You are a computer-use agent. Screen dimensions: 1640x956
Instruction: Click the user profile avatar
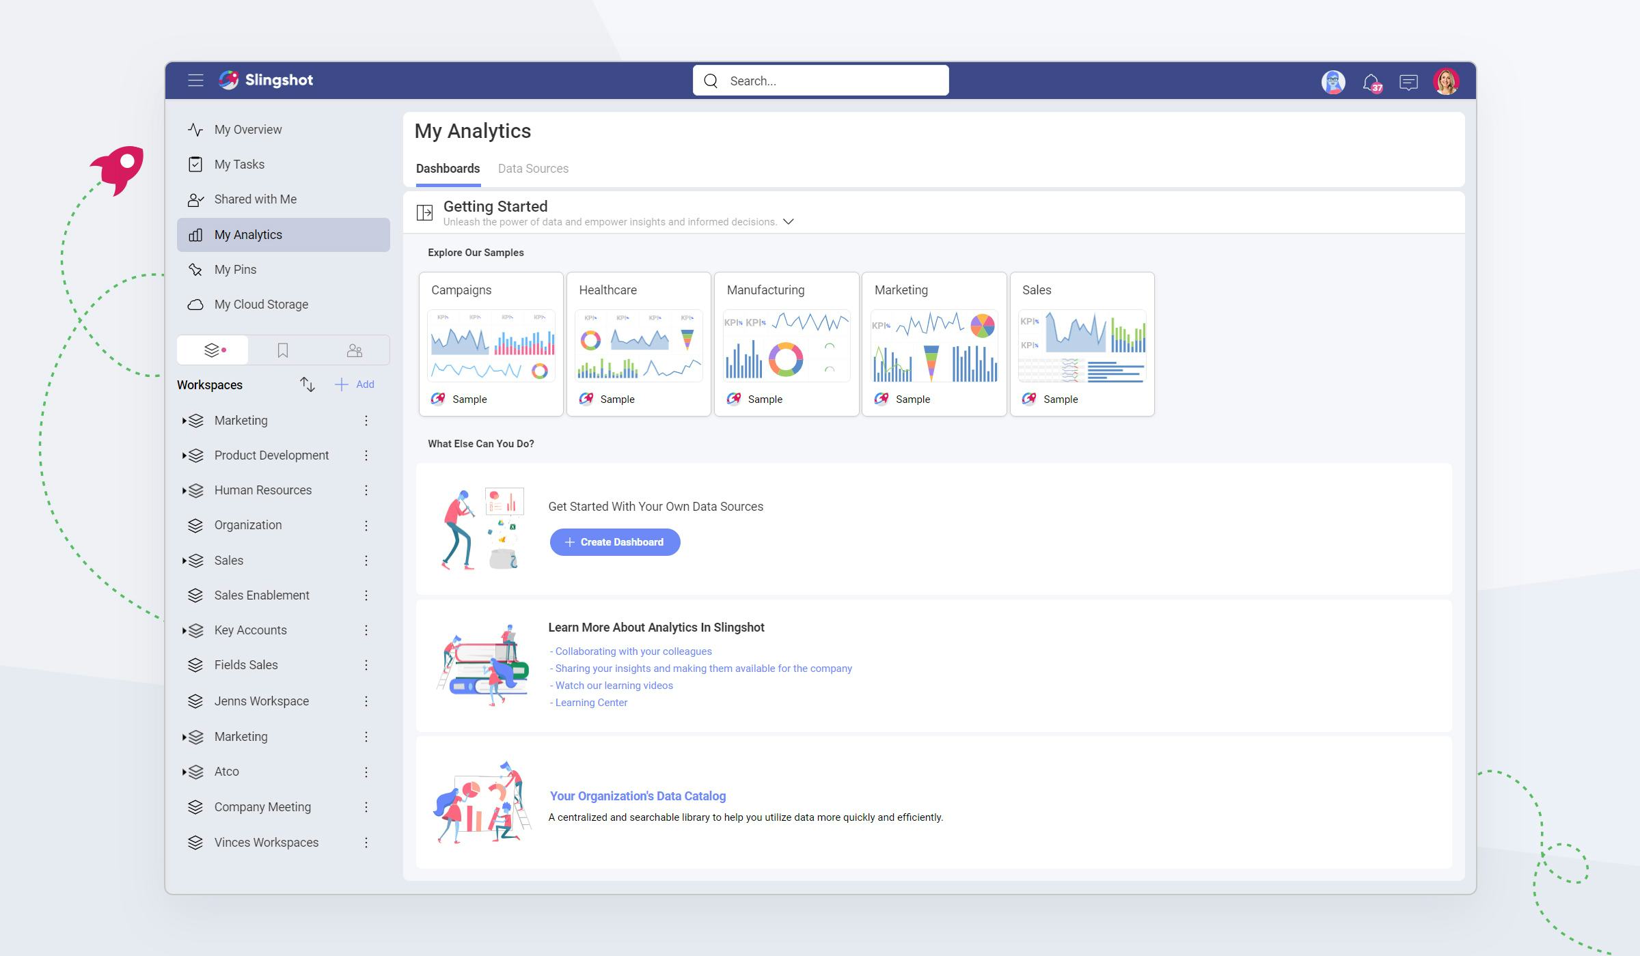[1446, 82]
